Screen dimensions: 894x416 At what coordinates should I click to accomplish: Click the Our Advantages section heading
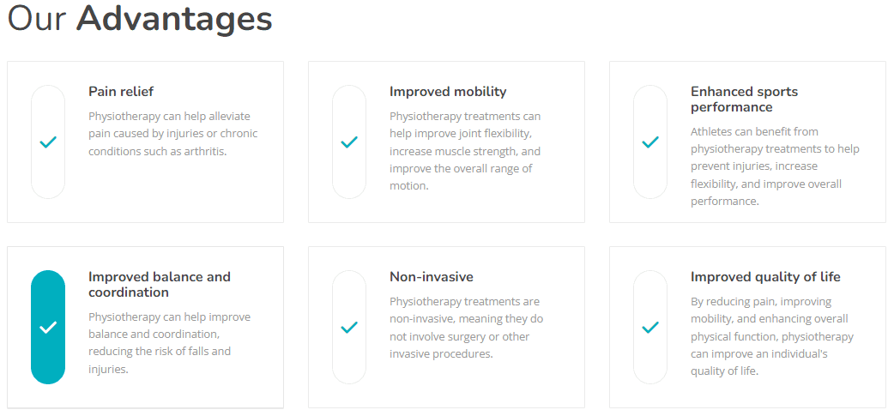[x=140, y=19]
